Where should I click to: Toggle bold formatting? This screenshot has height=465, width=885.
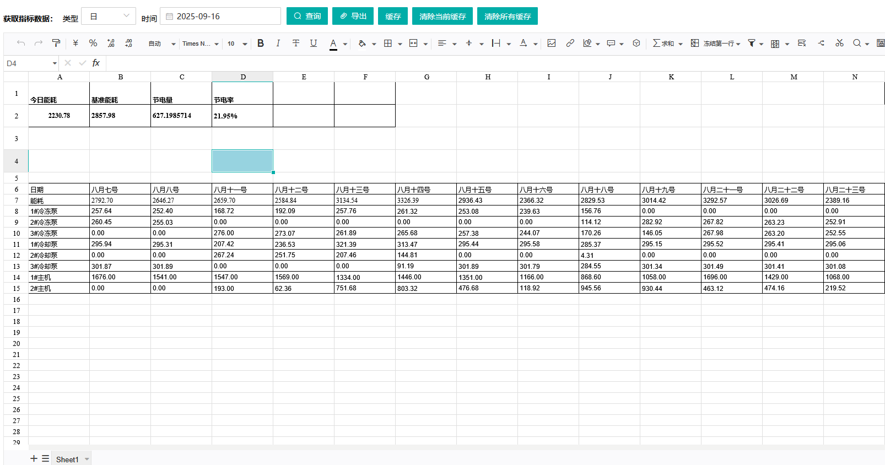pos(261,43)
